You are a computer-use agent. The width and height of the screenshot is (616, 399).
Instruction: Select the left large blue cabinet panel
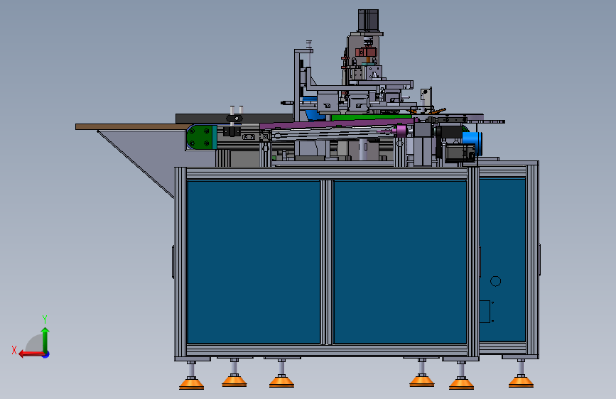coord(254,262)
